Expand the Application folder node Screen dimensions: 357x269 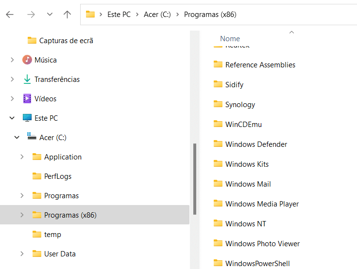click(22, 157)
